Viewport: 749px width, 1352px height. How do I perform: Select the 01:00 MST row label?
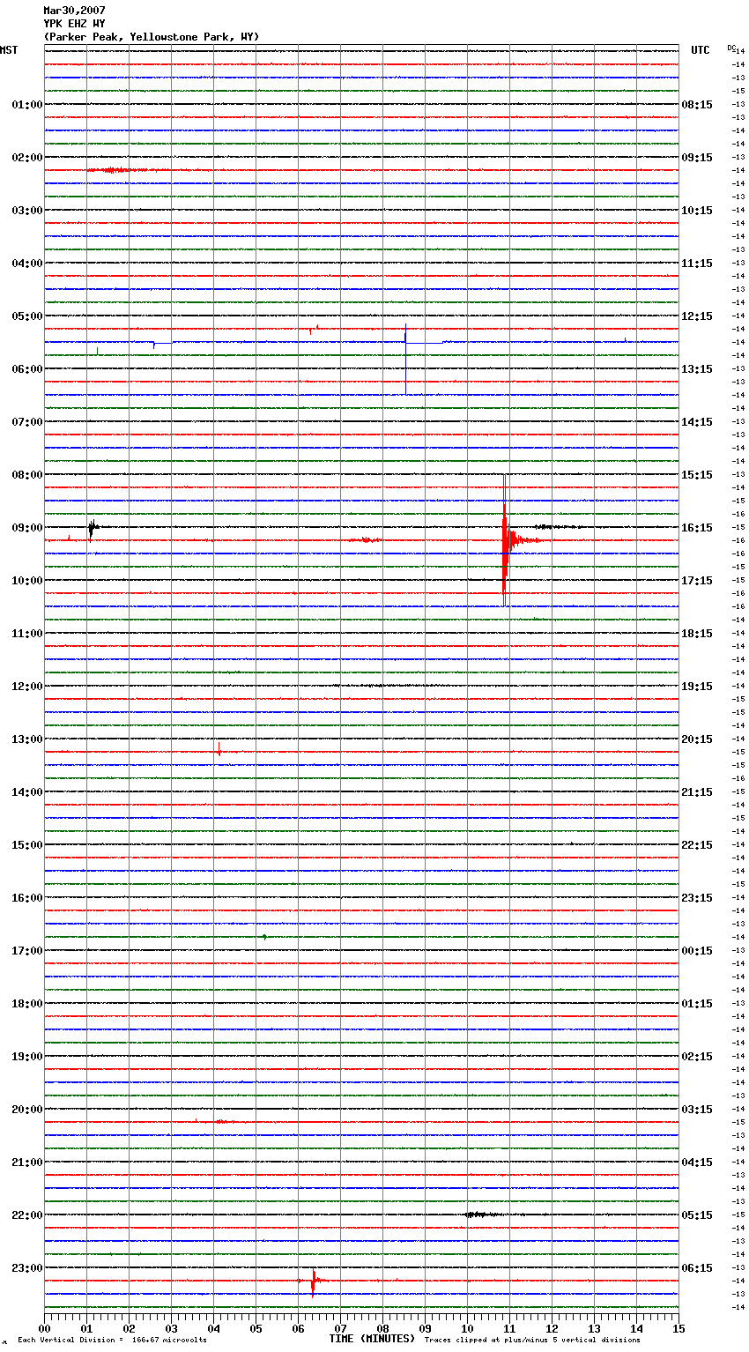[x=27, y=105]
